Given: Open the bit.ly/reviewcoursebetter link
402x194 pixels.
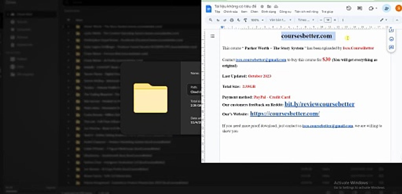Looking at the screenshot, I should pos(319,104).
